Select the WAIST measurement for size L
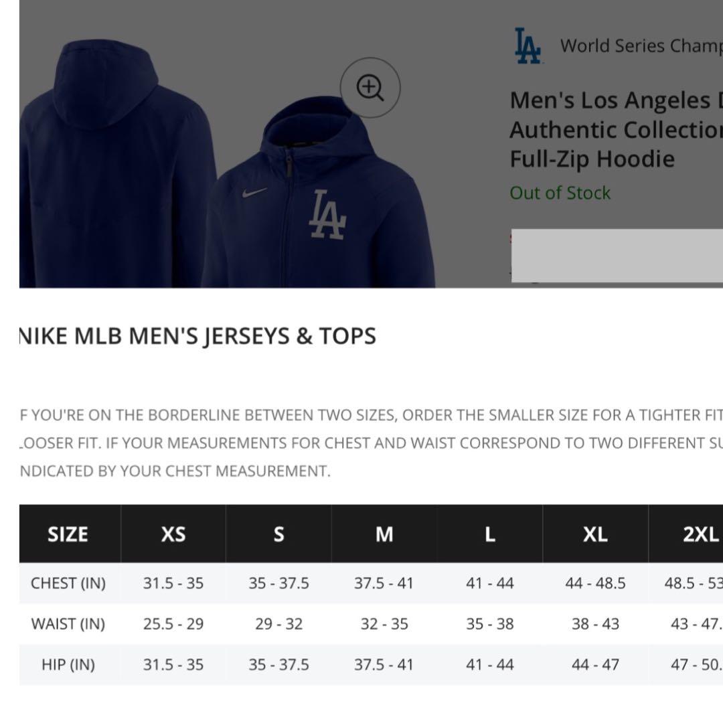This screenshot has height=723, width=723. click(x=489, y=623)
